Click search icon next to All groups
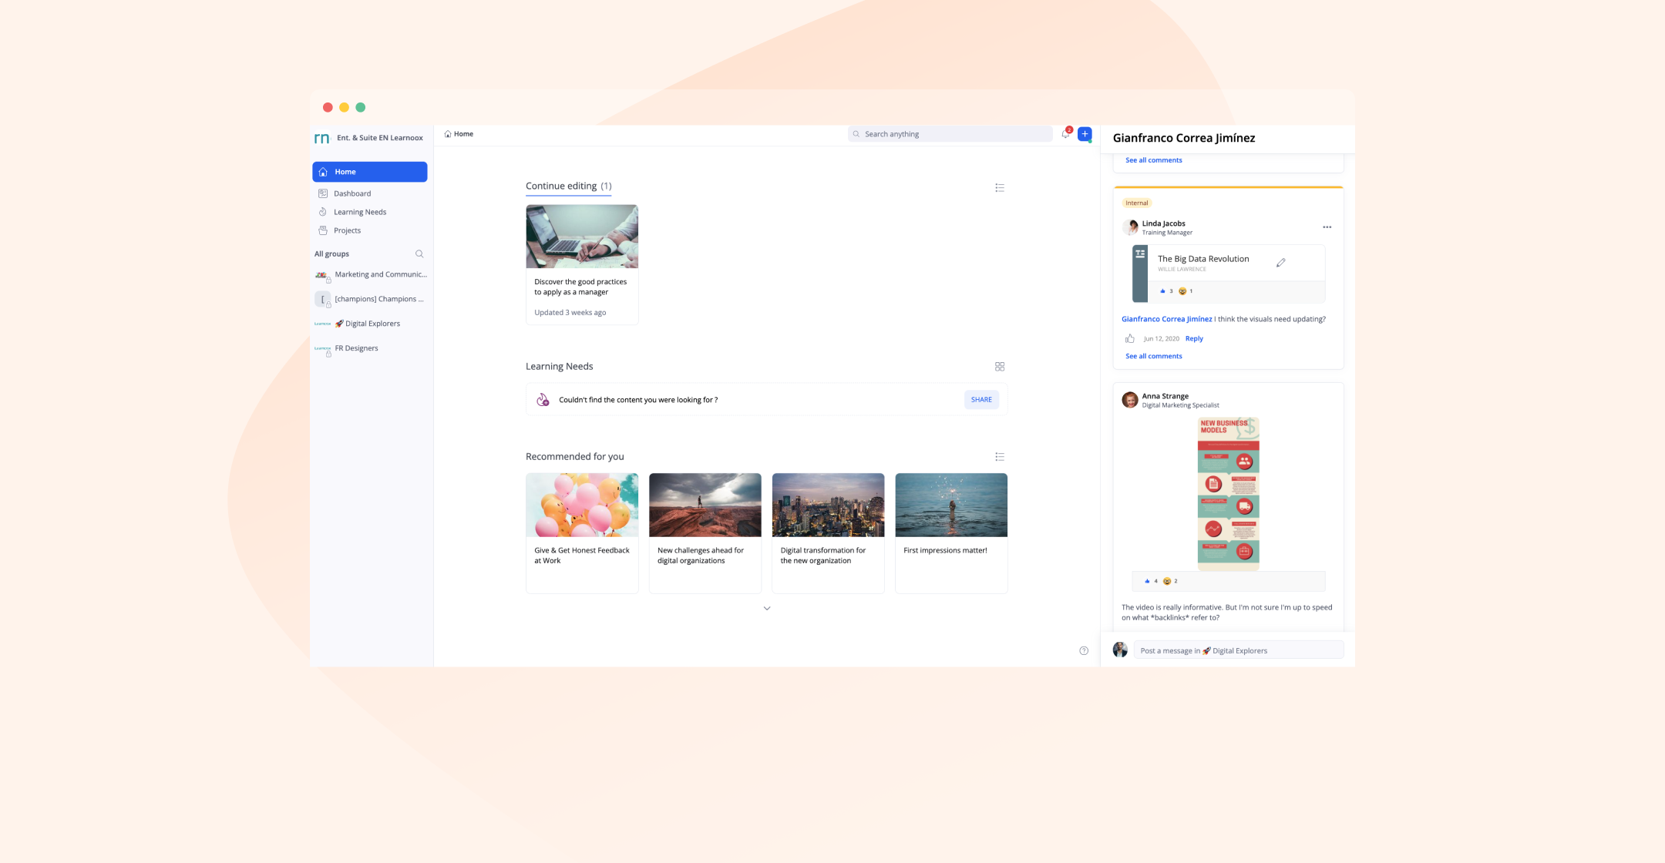This screenshot has height=863, width=1665. (x=419, y=254)
